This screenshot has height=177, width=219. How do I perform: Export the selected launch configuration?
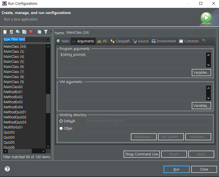[18, 32]
